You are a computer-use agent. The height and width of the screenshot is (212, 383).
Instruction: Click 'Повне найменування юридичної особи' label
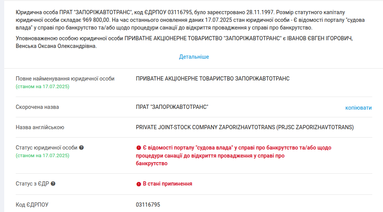65,79
